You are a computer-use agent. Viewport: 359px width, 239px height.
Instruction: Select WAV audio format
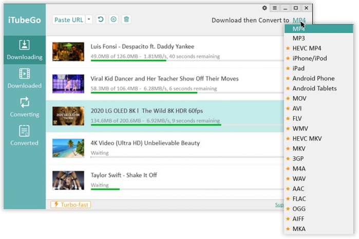click(x=318, y=179)
